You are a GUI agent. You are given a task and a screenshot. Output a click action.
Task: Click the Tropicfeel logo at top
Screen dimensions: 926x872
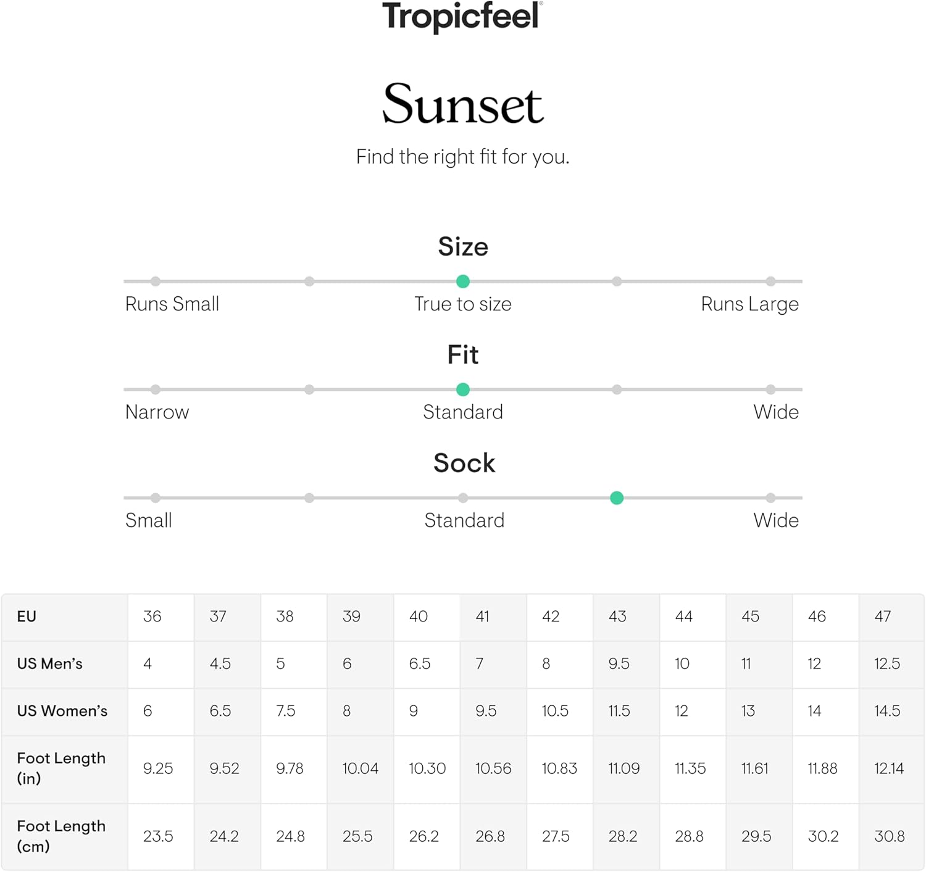462,17
